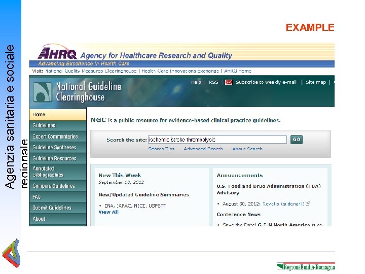Viewport: 365px width, 274px height.
Task: Click the View All link
Action: point(108,212)
